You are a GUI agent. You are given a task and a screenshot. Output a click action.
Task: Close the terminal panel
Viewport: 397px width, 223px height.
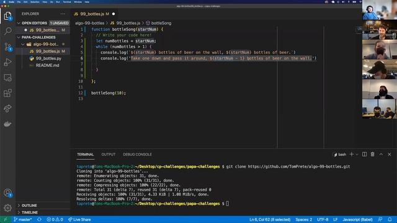389,154
